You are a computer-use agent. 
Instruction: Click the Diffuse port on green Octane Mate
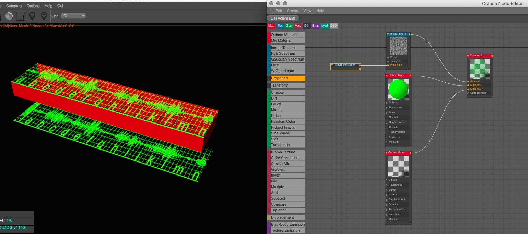(387, 103)
